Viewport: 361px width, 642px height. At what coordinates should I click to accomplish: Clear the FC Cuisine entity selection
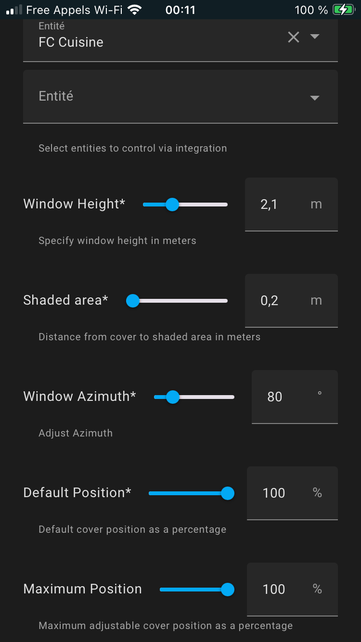(294, 37)
